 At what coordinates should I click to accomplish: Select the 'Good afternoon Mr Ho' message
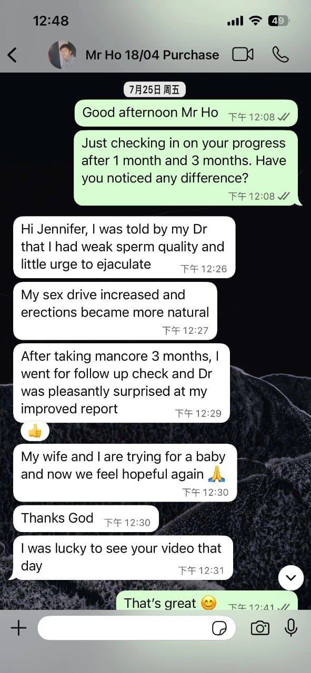click(186, 113)
